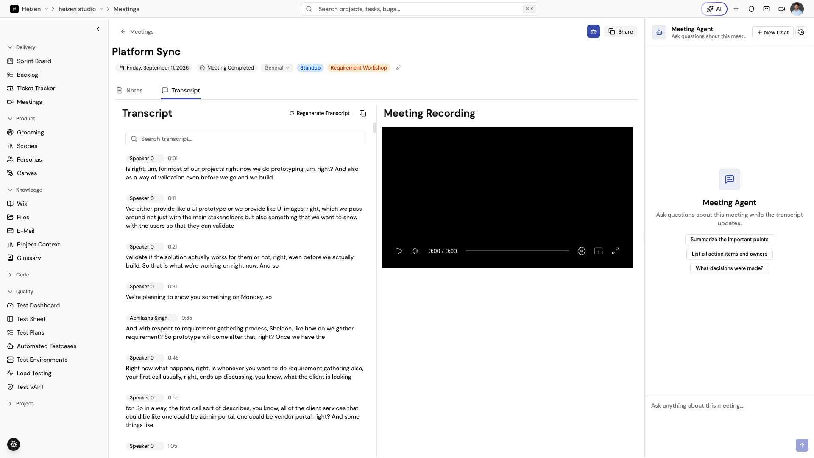Start a New Chat
This screenshot has width=814, height=458.
pos(773,32)
